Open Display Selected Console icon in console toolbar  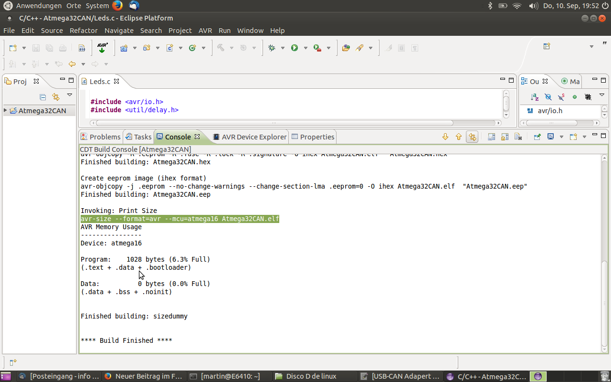click(x=550, y=137)
